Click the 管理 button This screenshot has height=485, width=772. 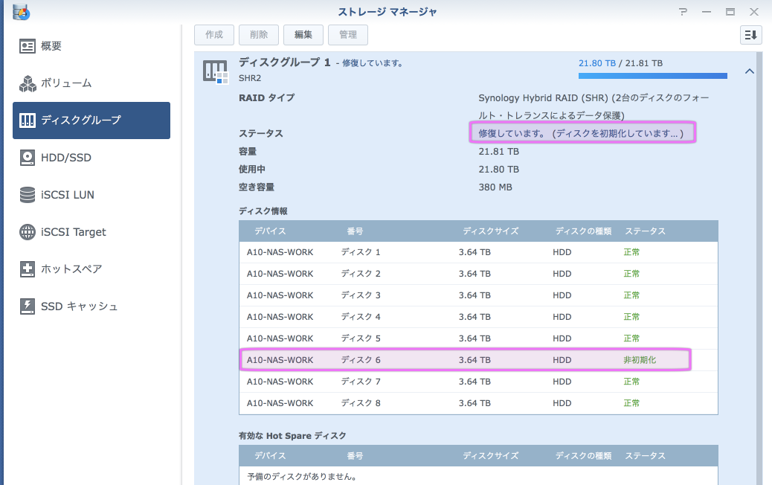click(x=347, y=34)
